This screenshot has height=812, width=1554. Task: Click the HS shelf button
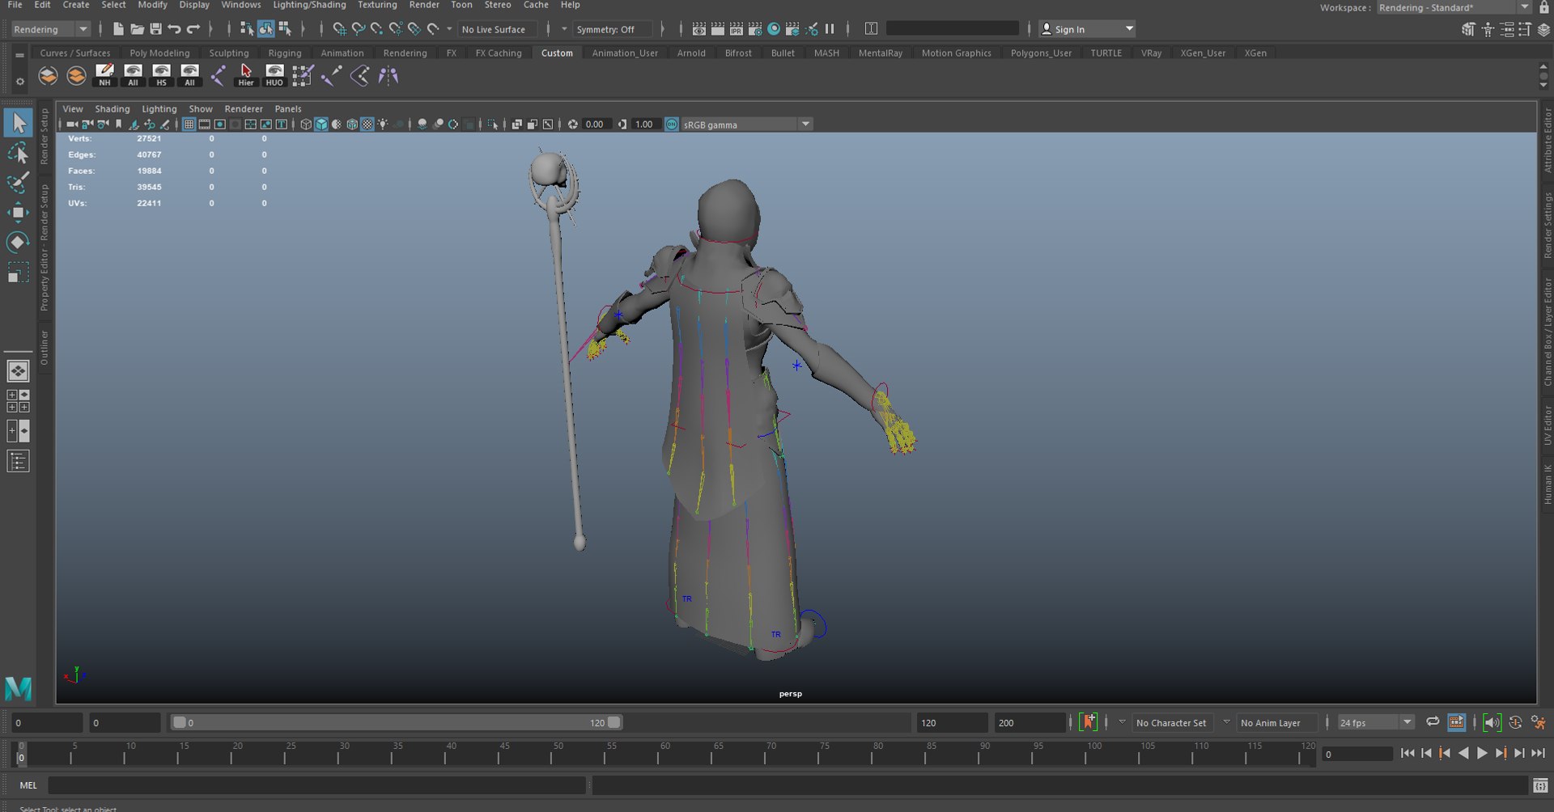pos(161,75)
